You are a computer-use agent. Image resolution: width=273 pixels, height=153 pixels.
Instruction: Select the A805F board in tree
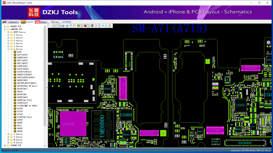pyautogui.click(x=20, y=123)
